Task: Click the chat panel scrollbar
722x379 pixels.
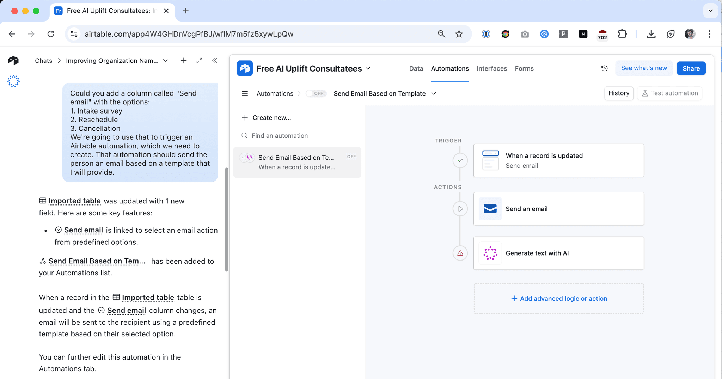Action: click(x=227, y=219)
